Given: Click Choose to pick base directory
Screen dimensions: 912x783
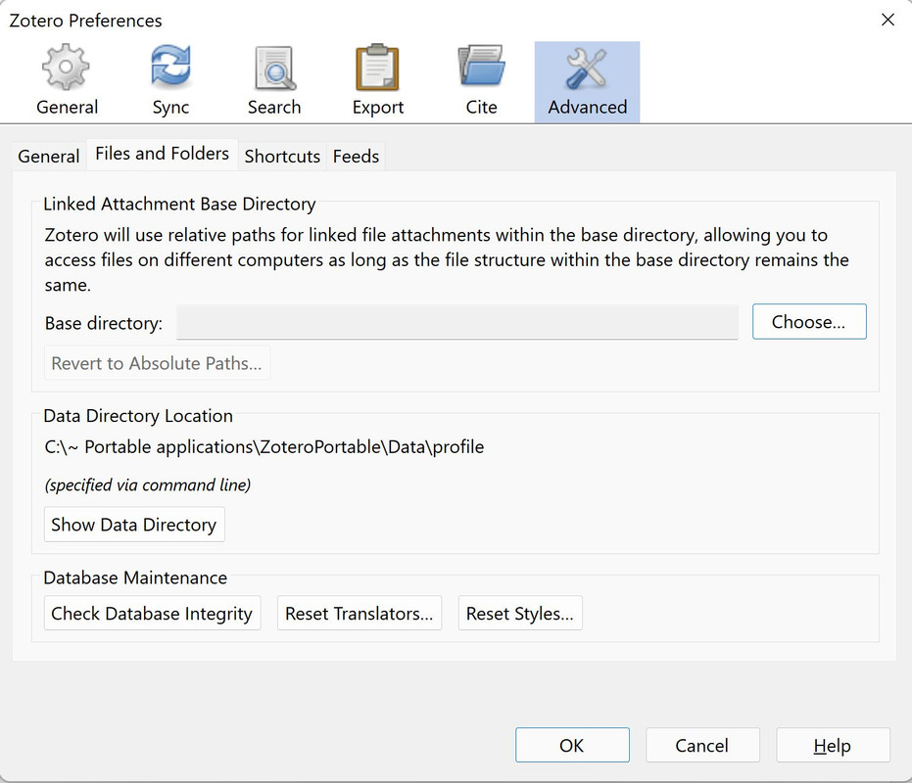Looking at the screenshot, I should click(x=809, y=321).
